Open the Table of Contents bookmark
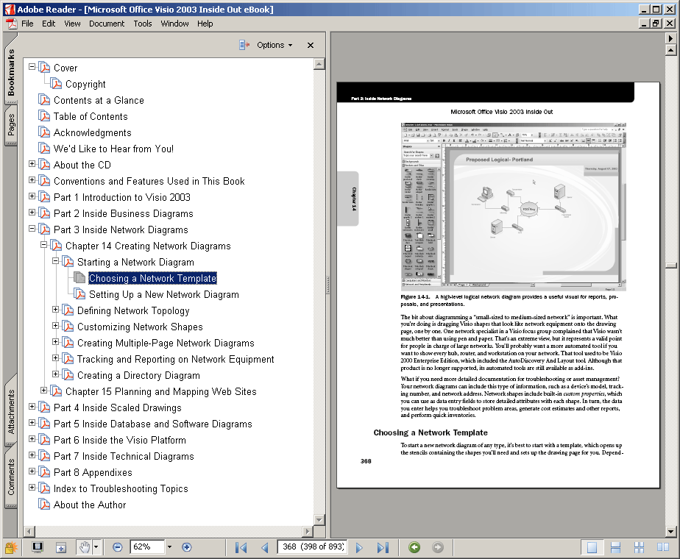 pyautogui.click(x=91, y=116)
